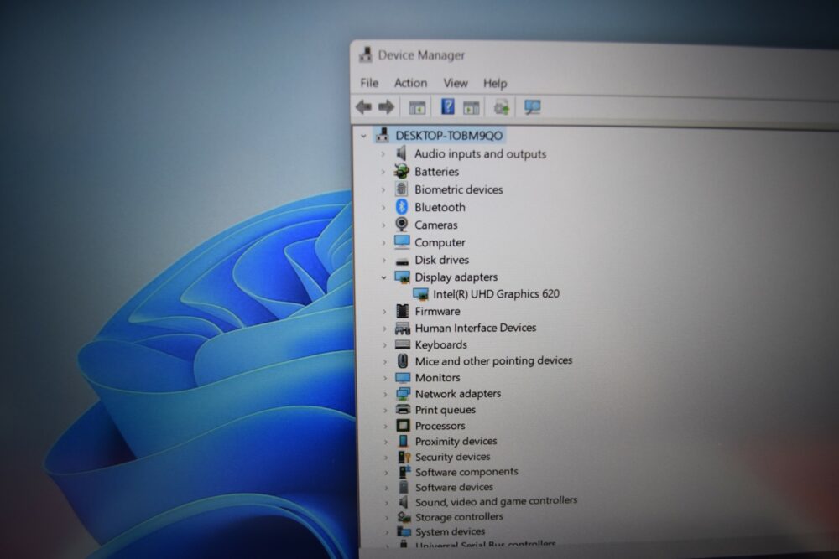Viewport: 839px width, 559px height.
Task: Click the Properties action pane toolbar icon
Action: pyautogui.click(x=472, y=108)
